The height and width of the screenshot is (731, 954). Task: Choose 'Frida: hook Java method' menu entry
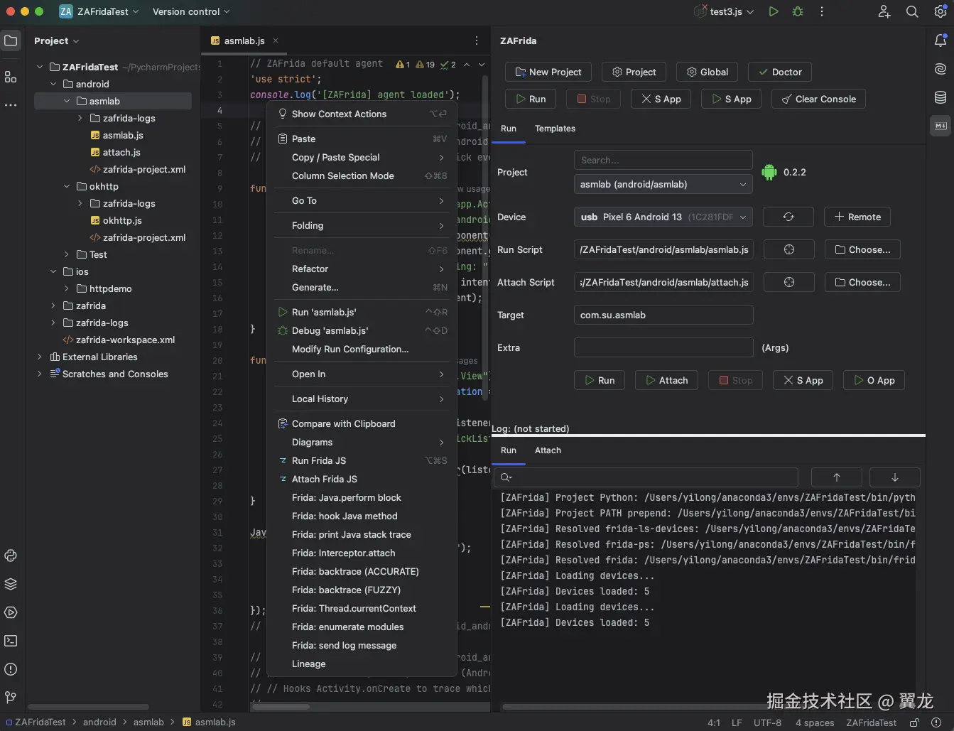point(345,516)
